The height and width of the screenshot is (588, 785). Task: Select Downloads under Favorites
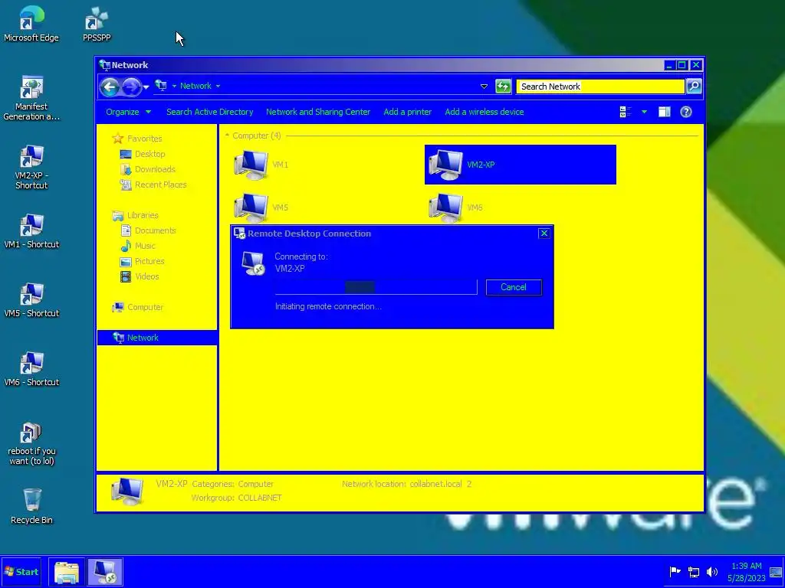[148, 169]
